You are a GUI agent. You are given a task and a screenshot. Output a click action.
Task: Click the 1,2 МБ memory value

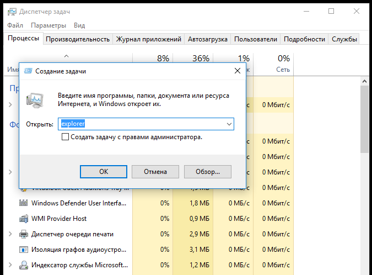pyautogui.click(x=200, y=265)
